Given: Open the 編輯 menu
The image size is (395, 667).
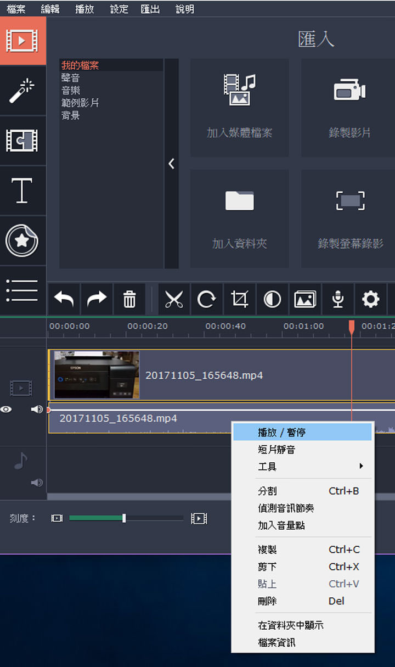Looking at the screenshot, I should click(50, 9).
